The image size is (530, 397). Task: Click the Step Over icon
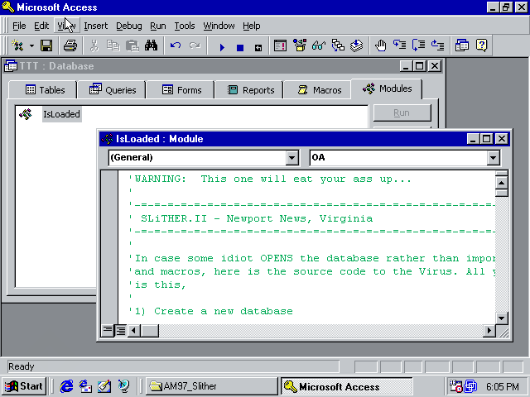(x=419, y=45)
